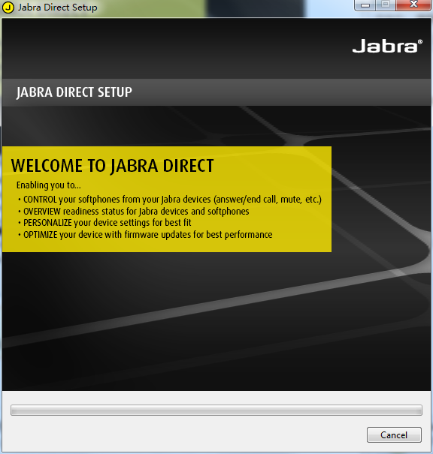Screen dimensions: 433x454
Task: Click the disabled maximize window button
Action: pos(386,5)
